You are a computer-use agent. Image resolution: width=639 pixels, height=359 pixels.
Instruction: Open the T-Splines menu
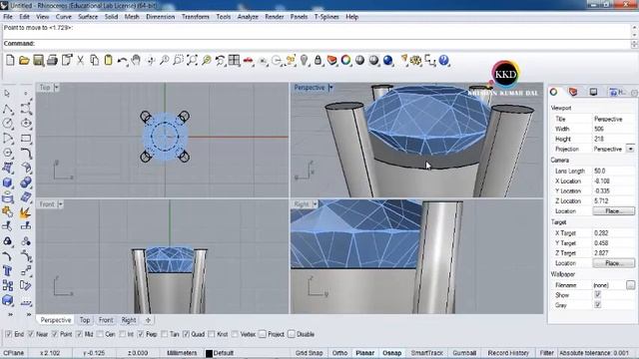[326, 17]
